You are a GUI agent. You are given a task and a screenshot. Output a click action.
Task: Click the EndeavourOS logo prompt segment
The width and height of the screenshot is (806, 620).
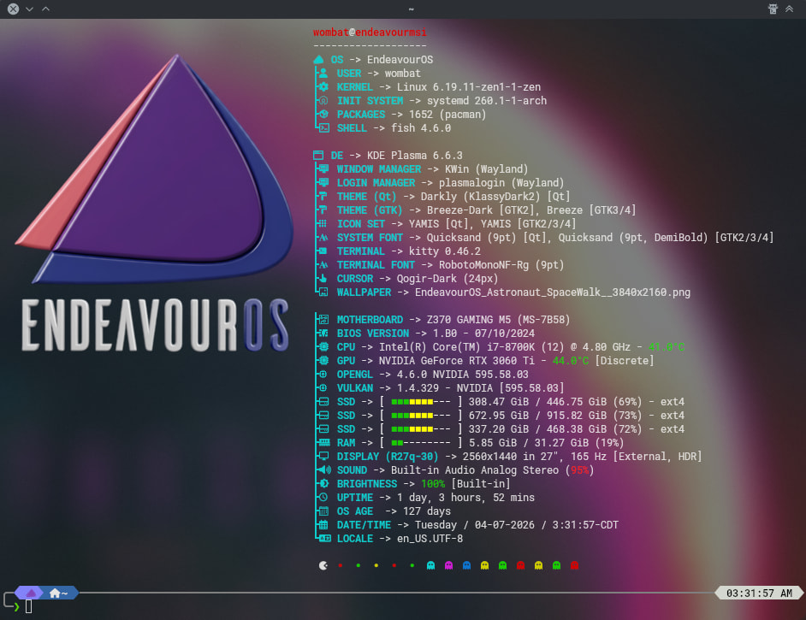coord(31,593)
